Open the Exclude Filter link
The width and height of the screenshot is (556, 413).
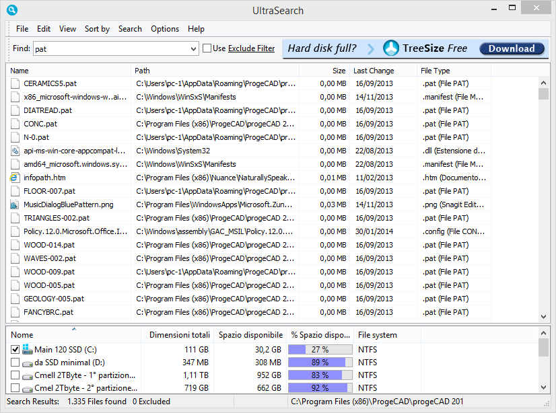(251, 48)
